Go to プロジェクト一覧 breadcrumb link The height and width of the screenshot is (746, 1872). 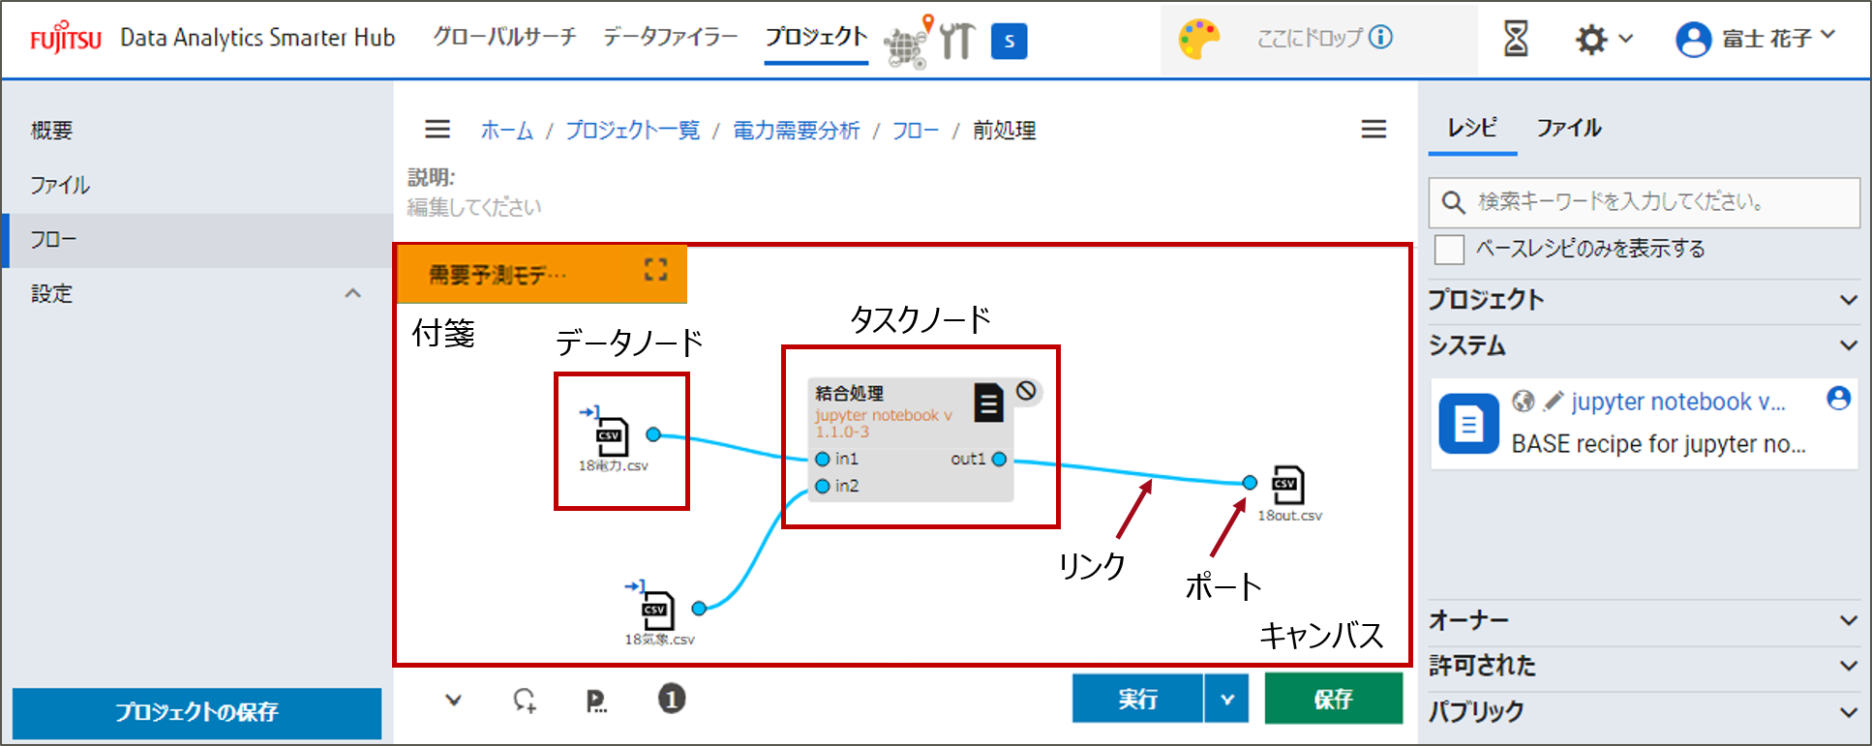coord(632,130)
